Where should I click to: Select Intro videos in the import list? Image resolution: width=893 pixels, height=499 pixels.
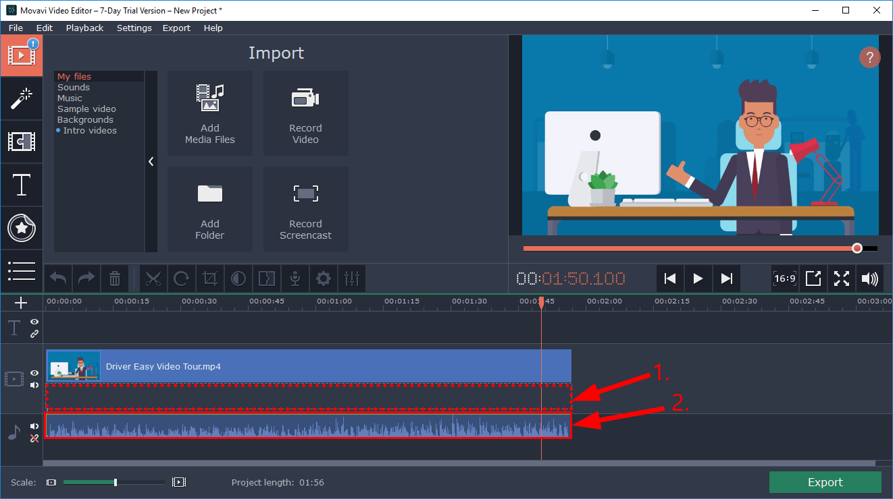click(91, 130)
